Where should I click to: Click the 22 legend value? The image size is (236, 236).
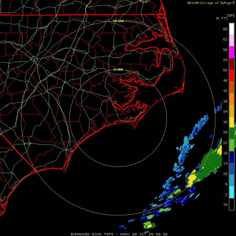pos(225,143)
